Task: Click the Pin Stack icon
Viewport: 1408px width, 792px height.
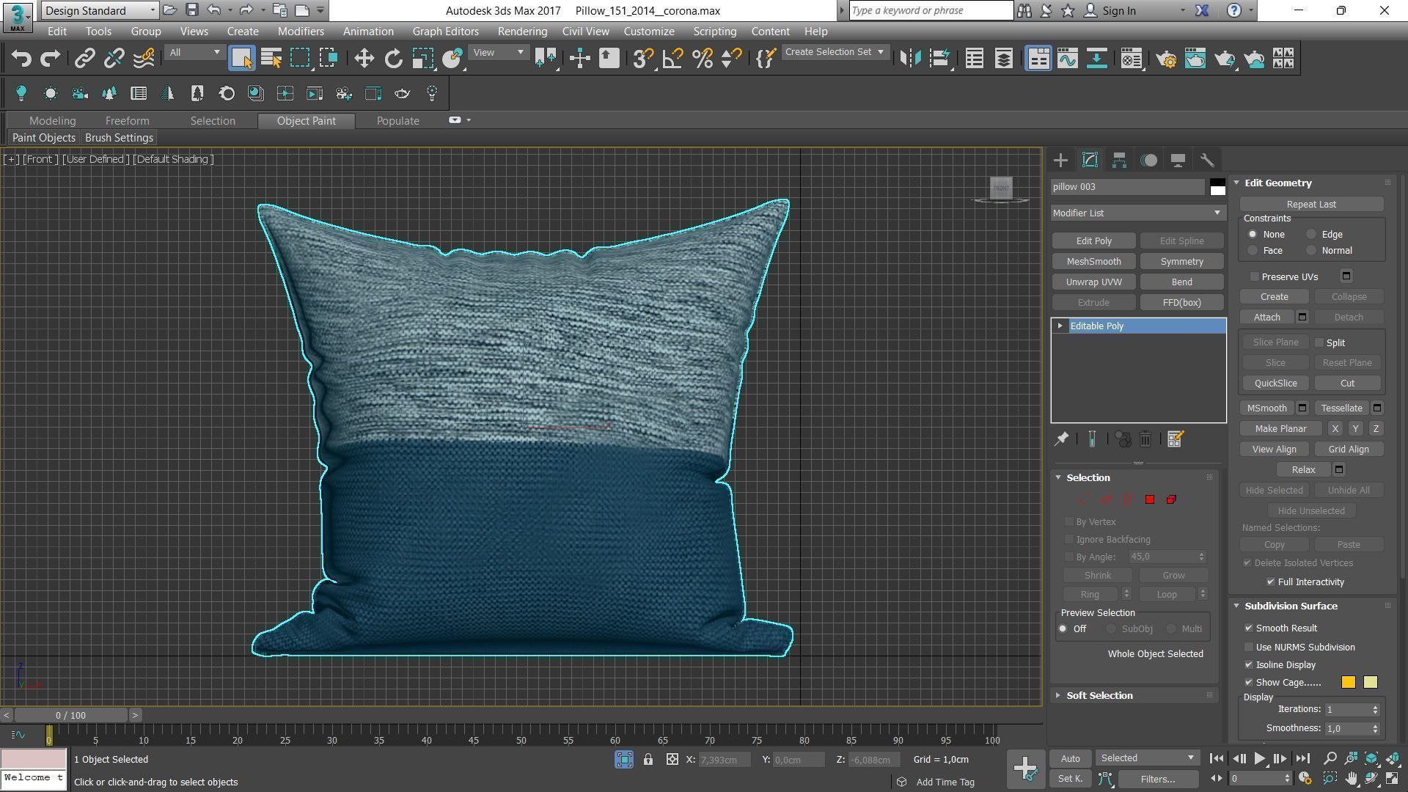Action: coord(1061,439)
